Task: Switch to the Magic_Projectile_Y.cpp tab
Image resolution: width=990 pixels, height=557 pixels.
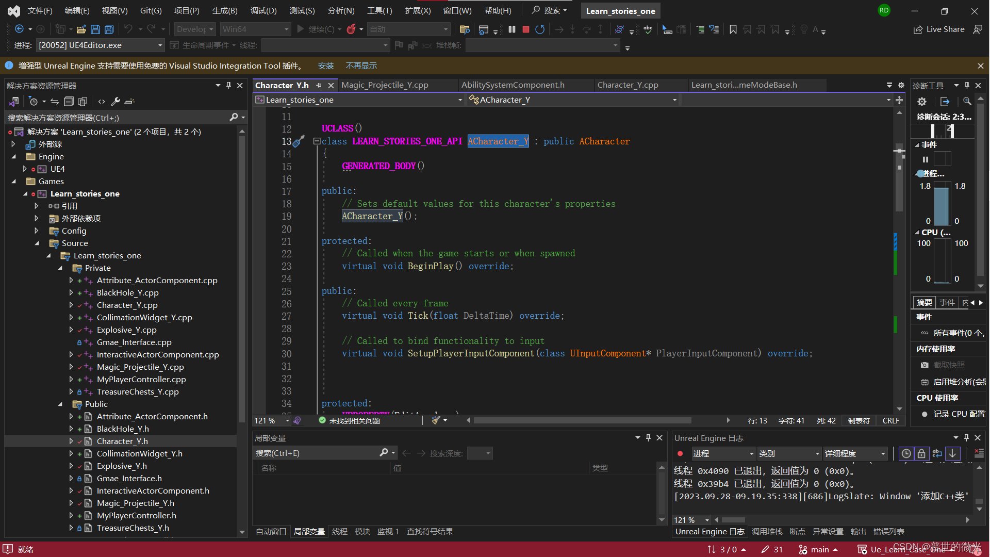Action: [x=385, y=85]
